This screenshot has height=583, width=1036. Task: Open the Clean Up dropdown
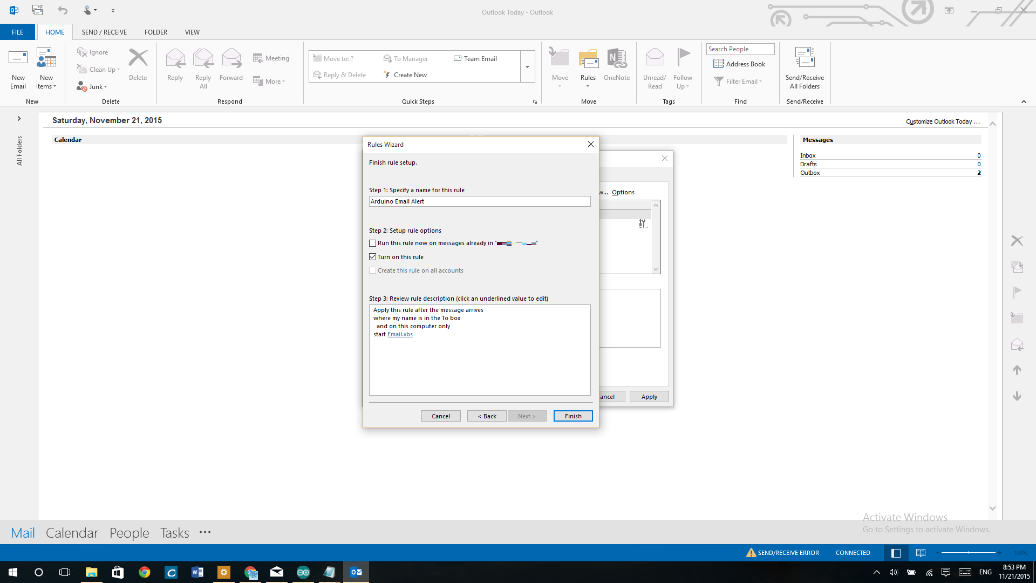click(x=98, y=70)
